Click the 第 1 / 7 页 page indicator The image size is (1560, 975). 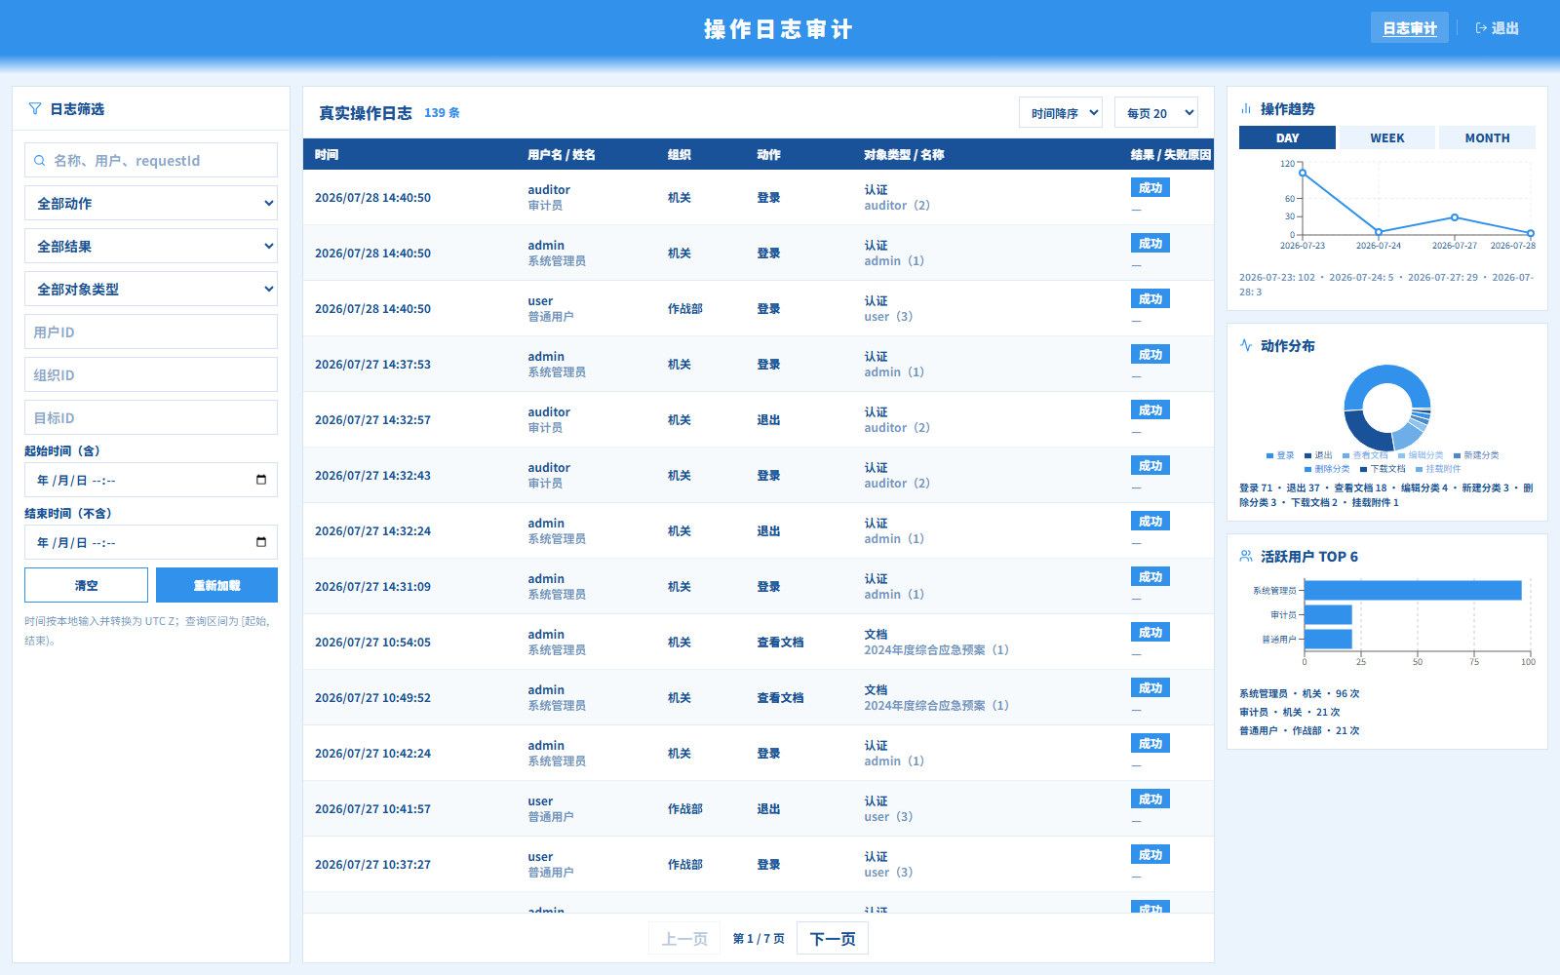[759, 939]
